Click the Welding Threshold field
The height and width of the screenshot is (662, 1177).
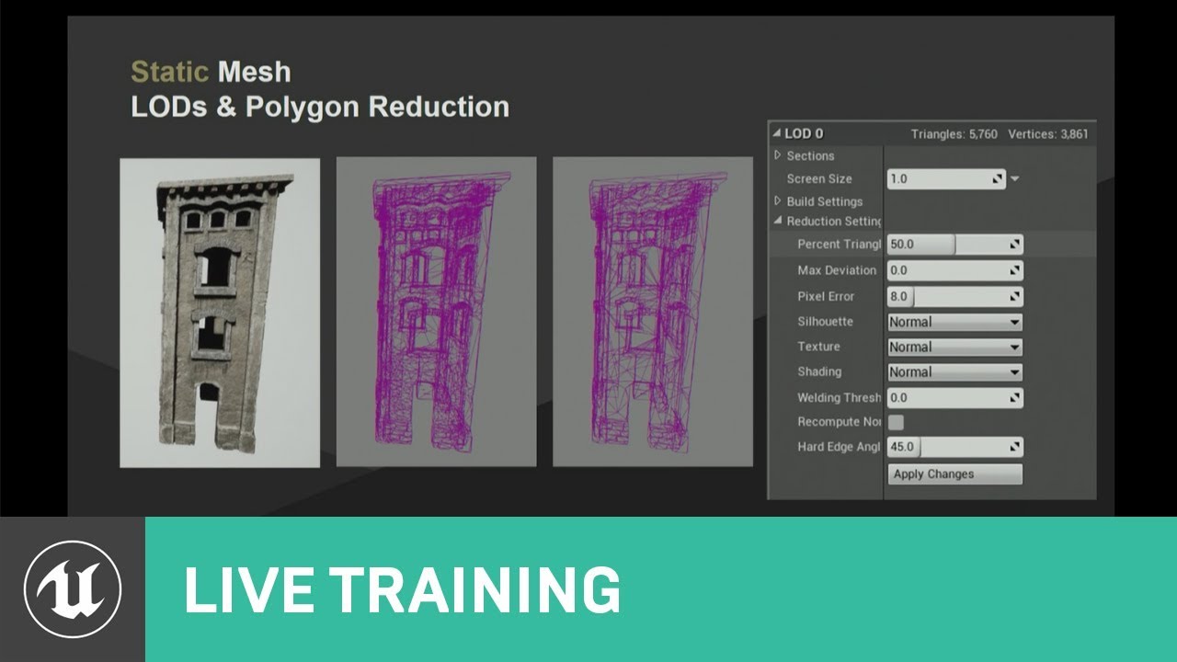[954, 398]
